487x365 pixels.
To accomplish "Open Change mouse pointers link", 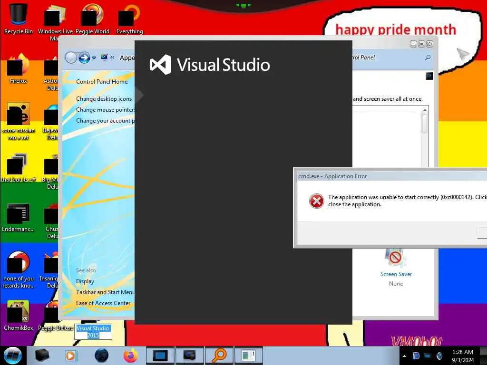I will [105, 110].
